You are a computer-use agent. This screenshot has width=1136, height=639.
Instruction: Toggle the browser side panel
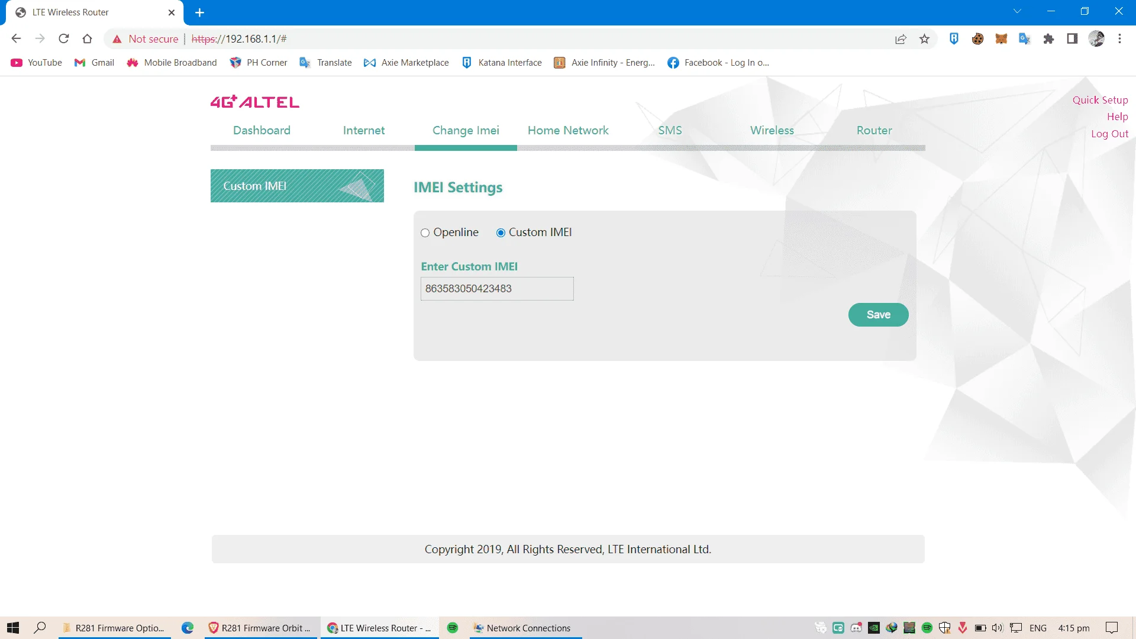1072,39
